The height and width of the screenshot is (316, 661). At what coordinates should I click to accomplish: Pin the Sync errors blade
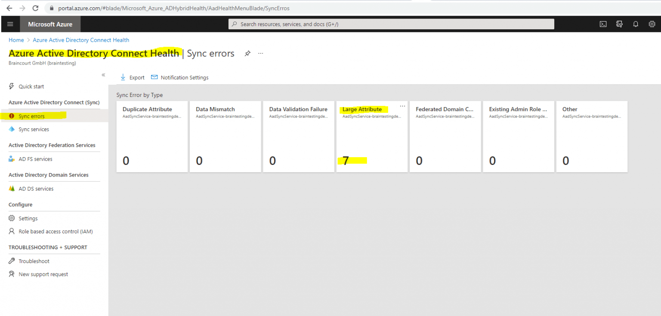point(247,53)
